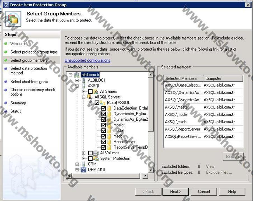Open the Unsupported configurations link
The image size is (253, 201).
pyautogui.click(x=88, y=60)
